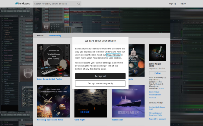Screen dimensions: 203x126
Task: Switch to the music tab
Action: [40, 36]
